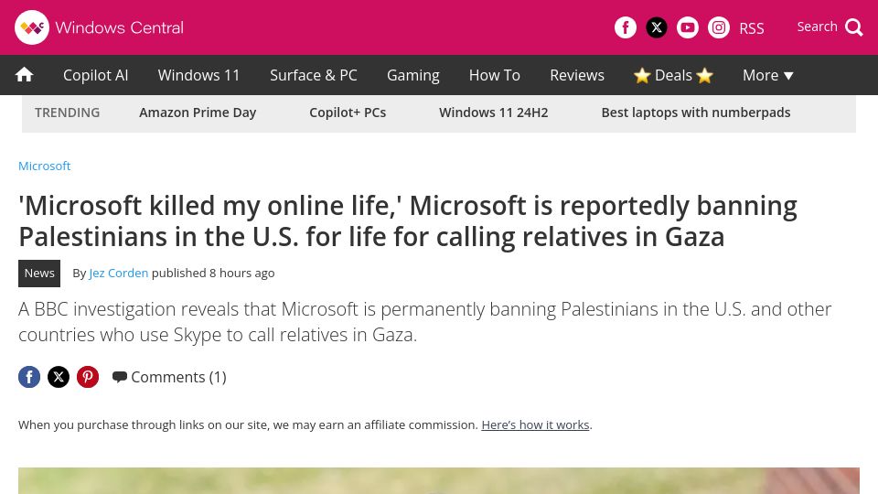Open Comments (1) section link
Viewport: 878px width, 494px height.
click(x=169, y=377)
